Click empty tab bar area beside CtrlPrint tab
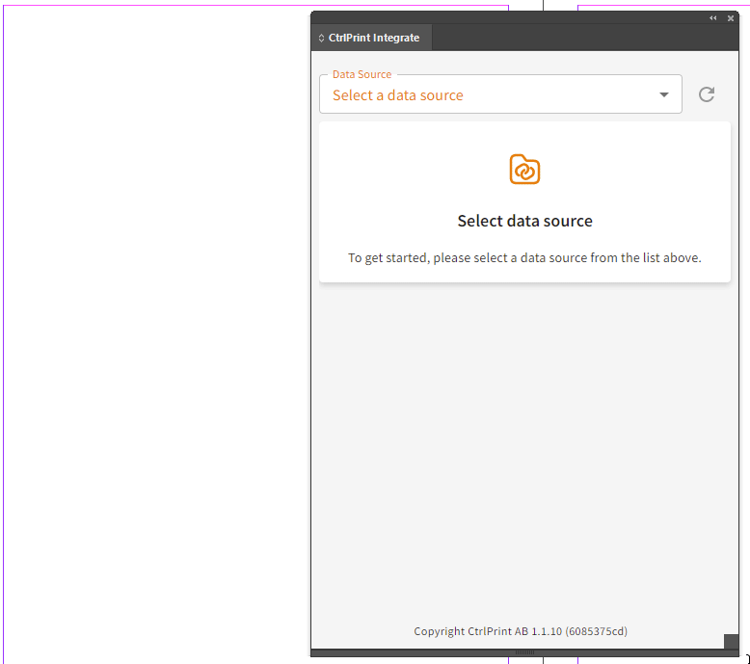Viewport: 750px width, 664px height. coord(578,39)
